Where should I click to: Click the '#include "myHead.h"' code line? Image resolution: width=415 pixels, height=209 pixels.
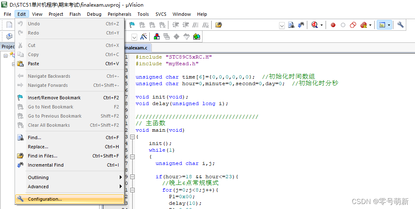[167, 64]
